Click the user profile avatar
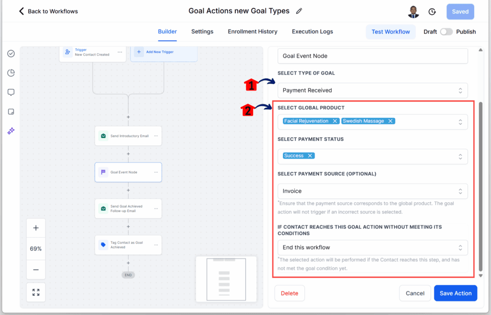 (x=414, y=12)
